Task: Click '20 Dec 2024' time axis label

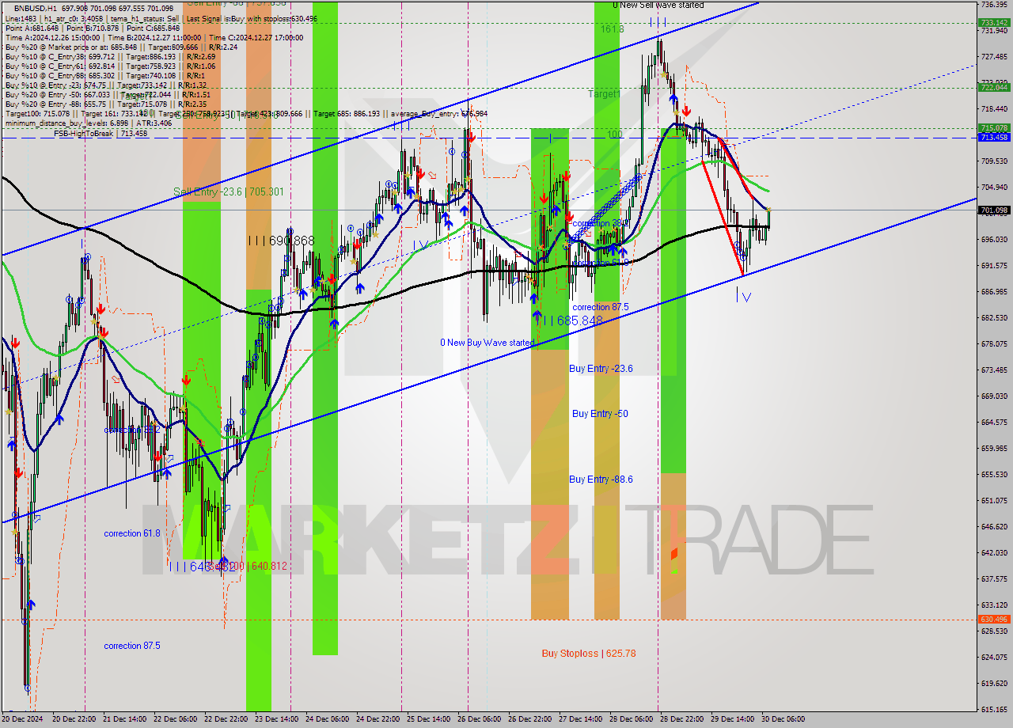Action: (23, 719)
